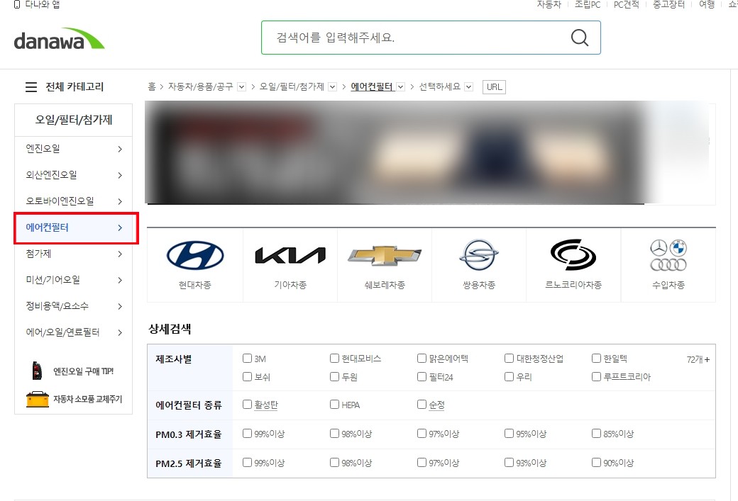Check the 활성탄 filter type box

247,404
